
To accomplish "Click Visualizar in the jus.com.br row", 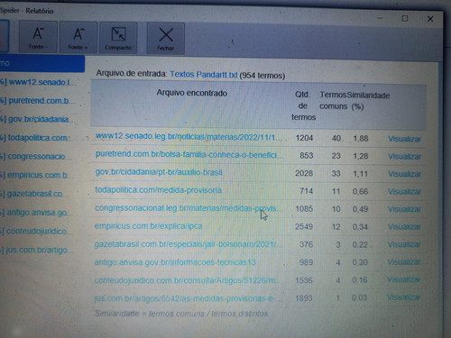I will point(403,297).
